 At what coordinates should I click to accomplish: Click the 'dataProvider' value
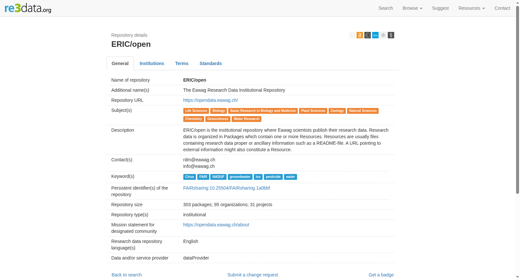click(196, 258)
